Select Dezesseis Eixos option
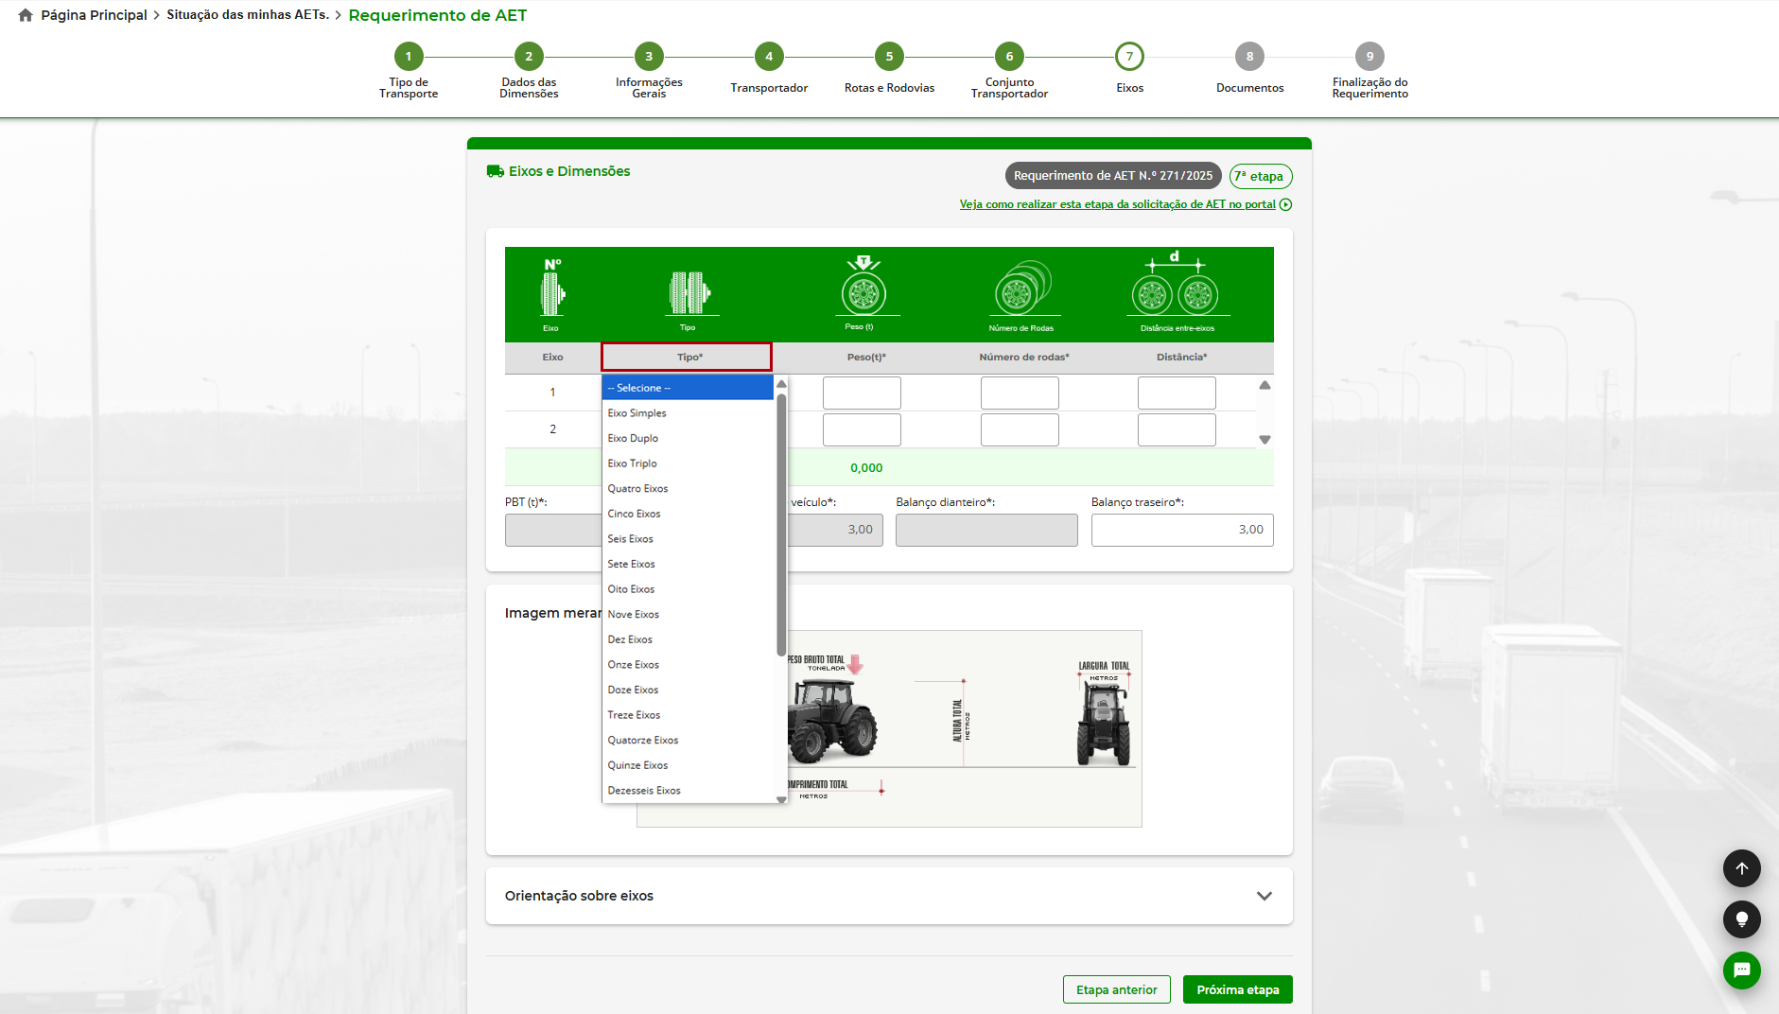This screenshot has width=1779, height=1014. point(688,791)
